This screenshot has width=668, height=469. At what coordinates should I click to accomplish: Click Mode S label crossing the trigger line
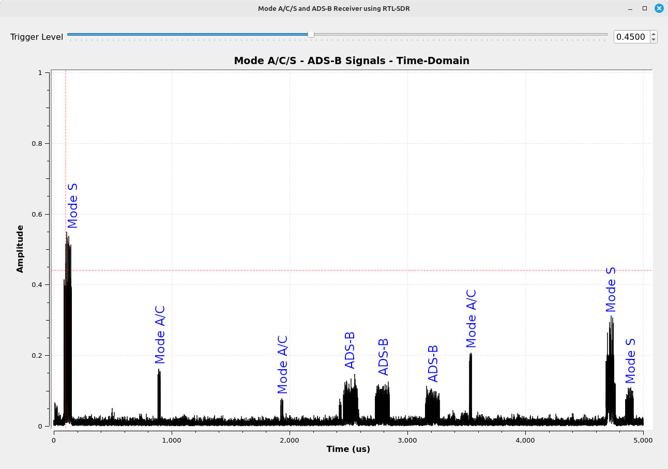(611, 289)
